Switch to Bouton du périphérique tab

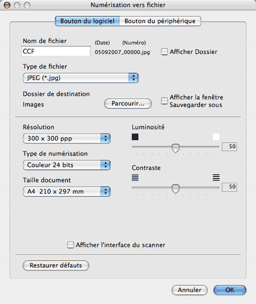(160, 21)
